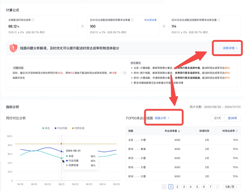Click the equals sign icon between formula cards
Viewport: 244px width, 191px height.
82,26
